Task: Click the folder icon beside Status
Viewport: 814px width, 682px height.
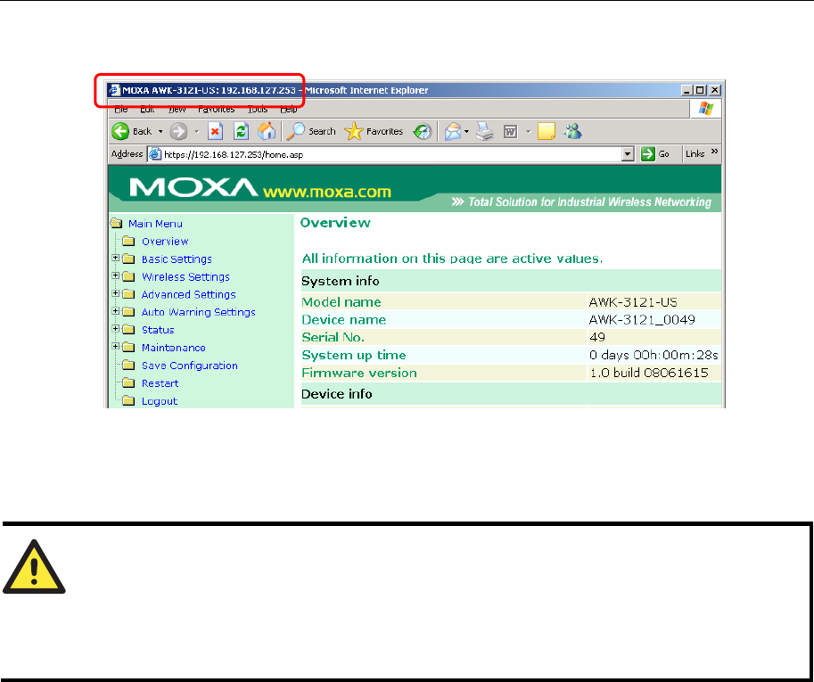Action: pyautogui.click(x=128, y=330)
